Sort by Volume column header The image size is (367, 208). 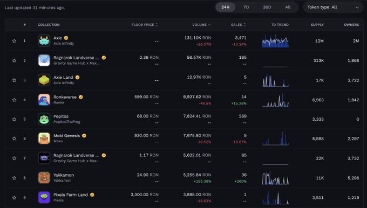coord(201,25)
